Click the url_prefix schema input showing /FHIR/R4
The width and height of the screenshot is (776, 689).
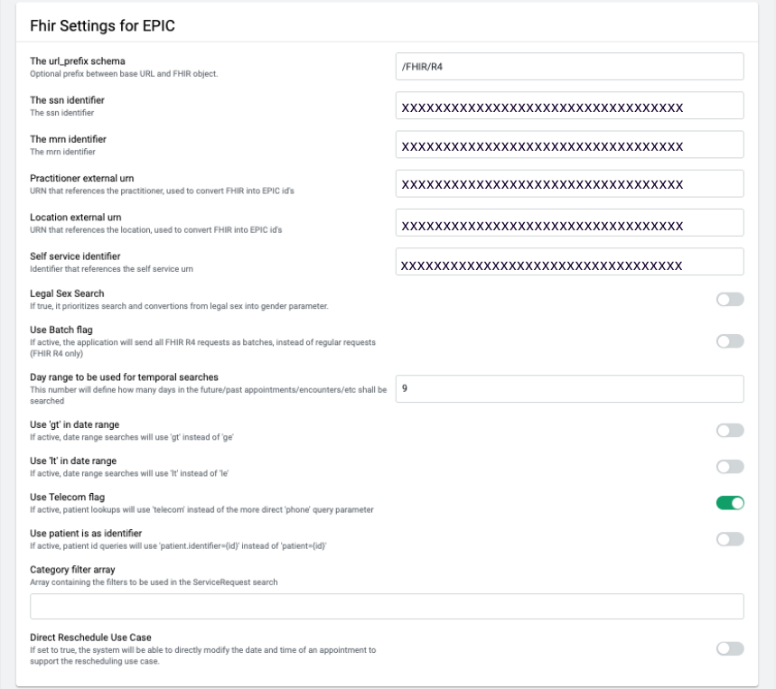click(569, 65)
